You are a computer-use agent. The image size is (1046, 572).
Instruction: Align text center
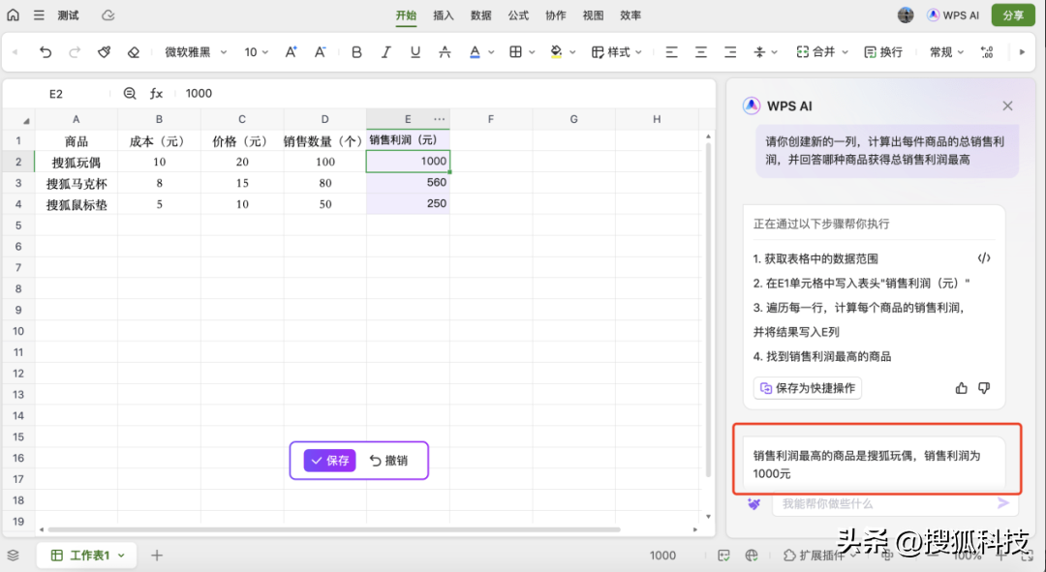click(701, 52)
